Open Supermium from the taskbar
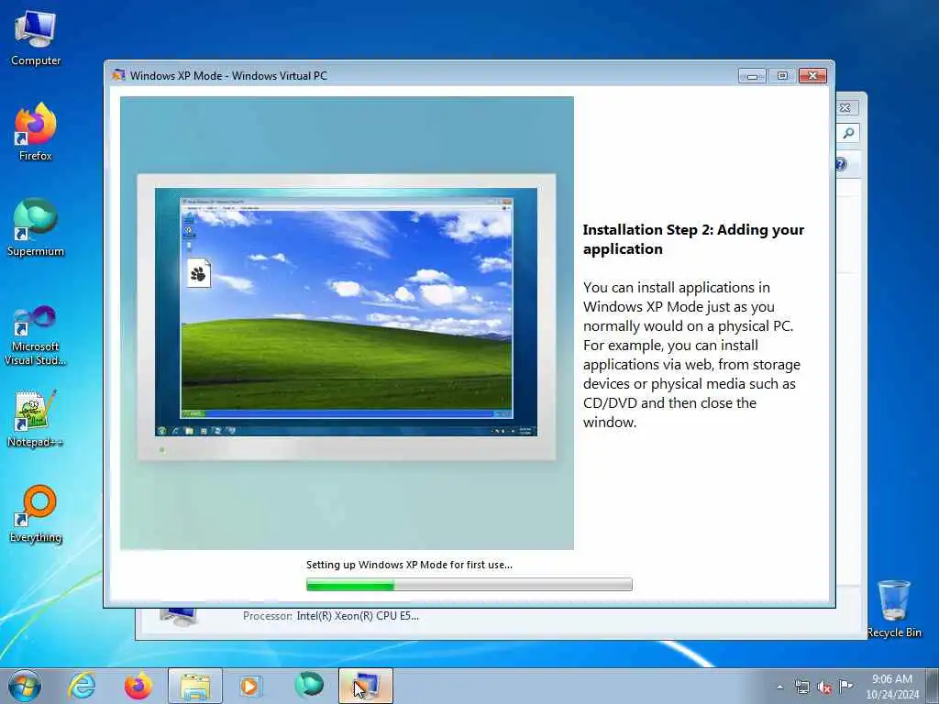Screen dimensions: 939x704 click(x=309, y=686)
